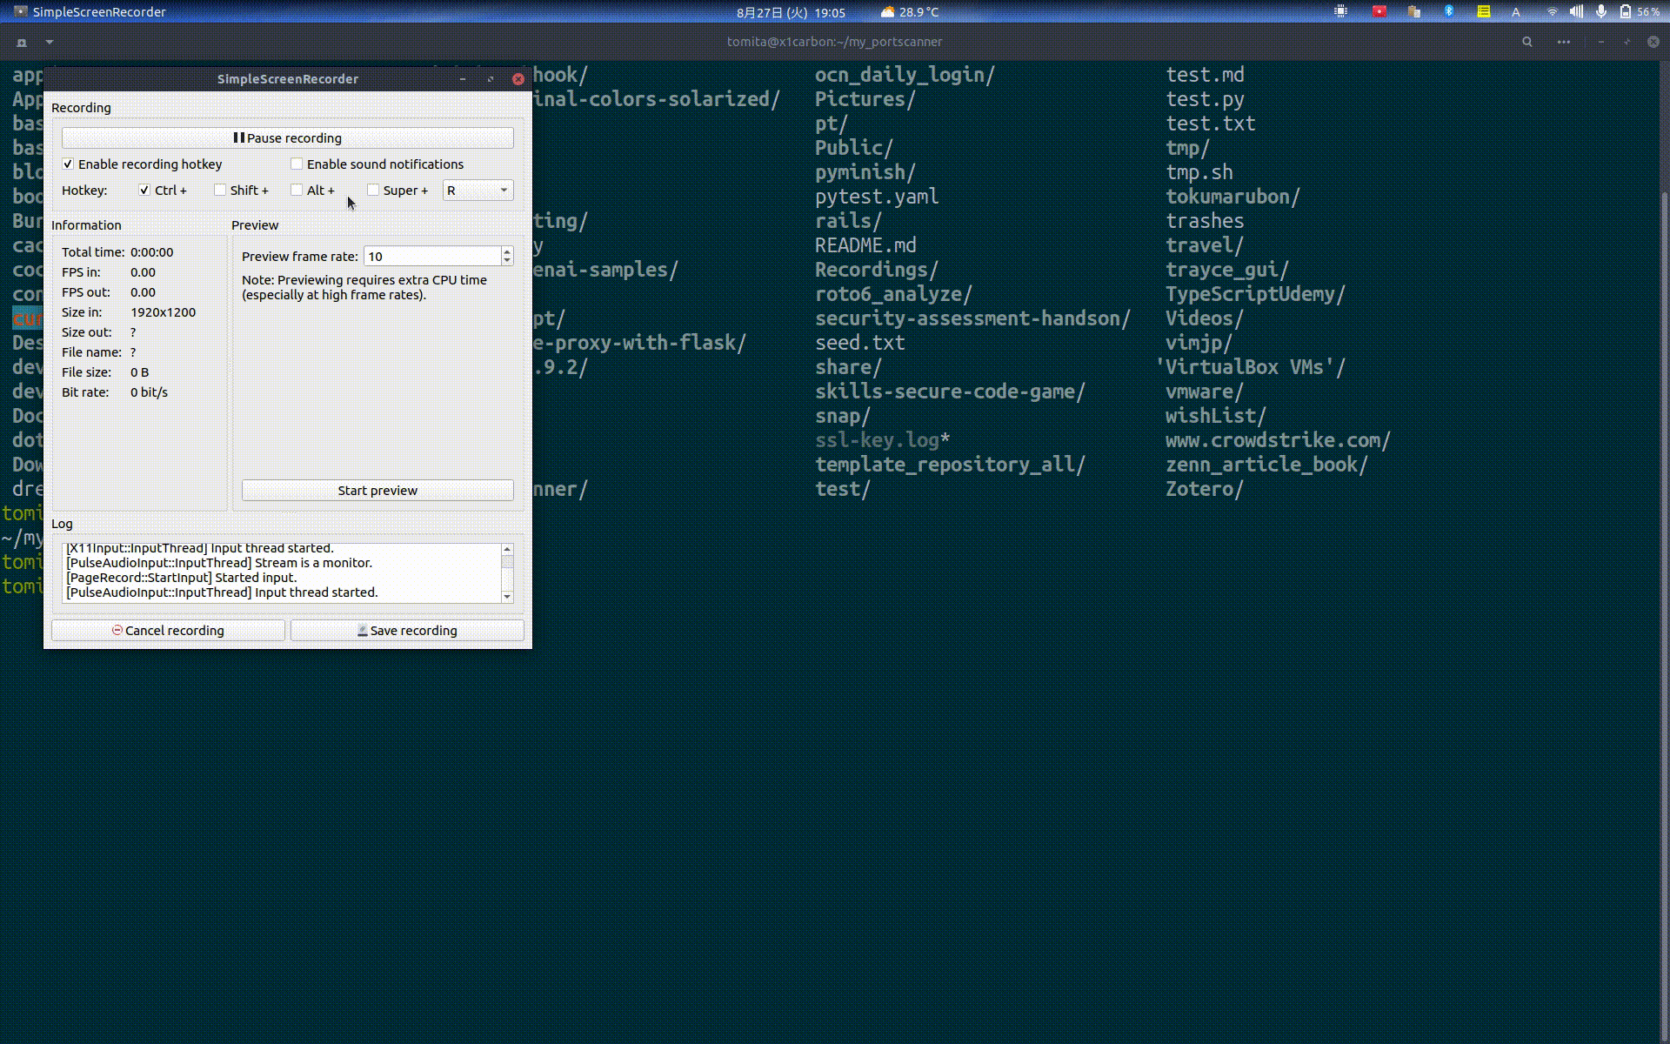
Task: Click the Start preview button
Action: tap(377, 490)
